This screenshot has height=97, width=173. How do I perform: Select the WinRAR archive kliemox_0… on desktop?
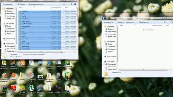(4, 89)
